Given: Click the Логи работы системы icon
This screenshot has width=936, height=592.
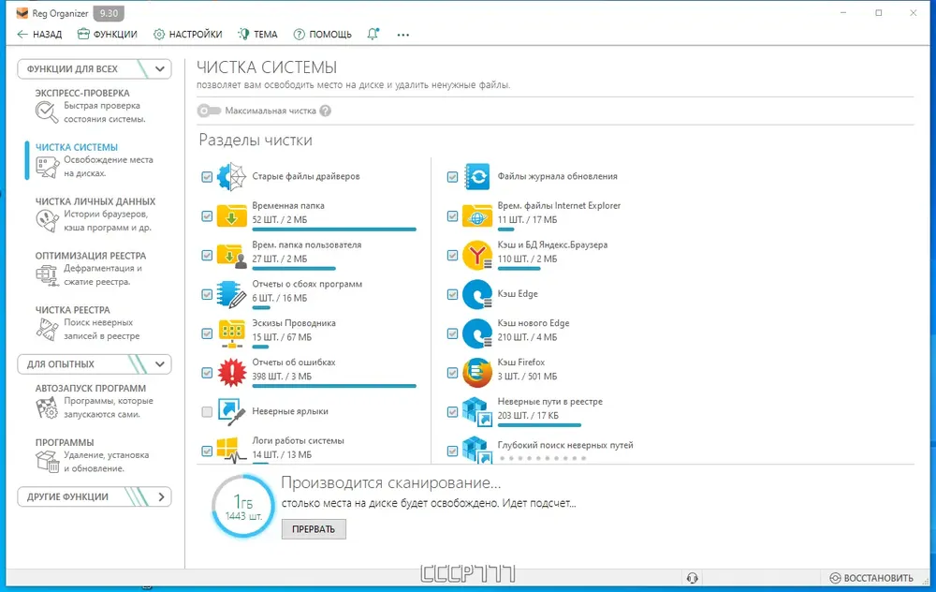Looking at the screenshot, I should coord(231,451).
